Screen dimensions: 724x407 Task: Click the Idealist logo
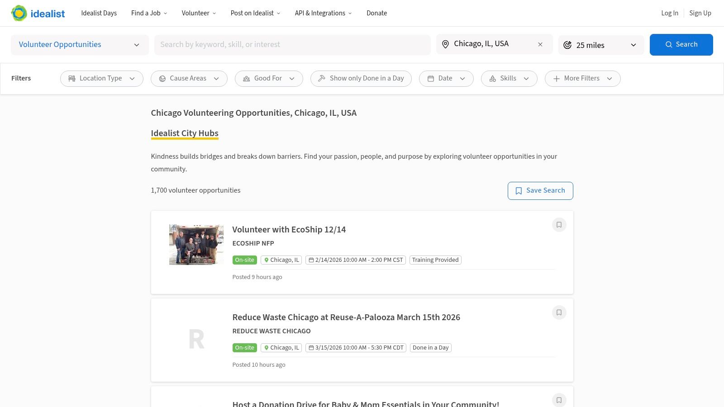(38, 13)
